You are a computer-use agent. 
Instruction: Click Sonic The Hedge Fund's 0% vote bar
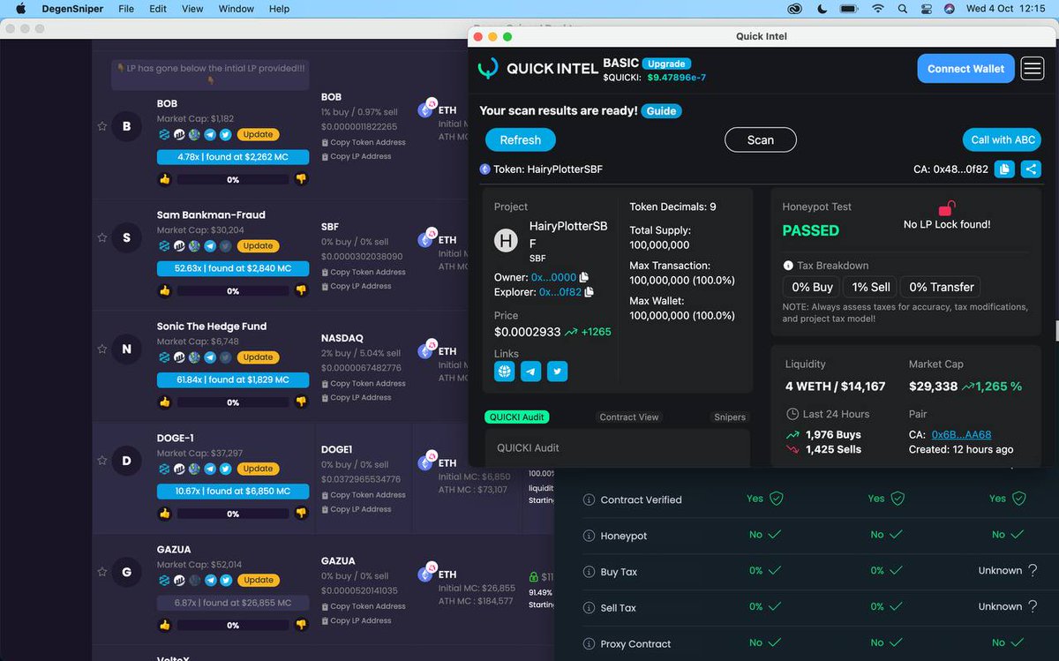(x=233, y=402)
